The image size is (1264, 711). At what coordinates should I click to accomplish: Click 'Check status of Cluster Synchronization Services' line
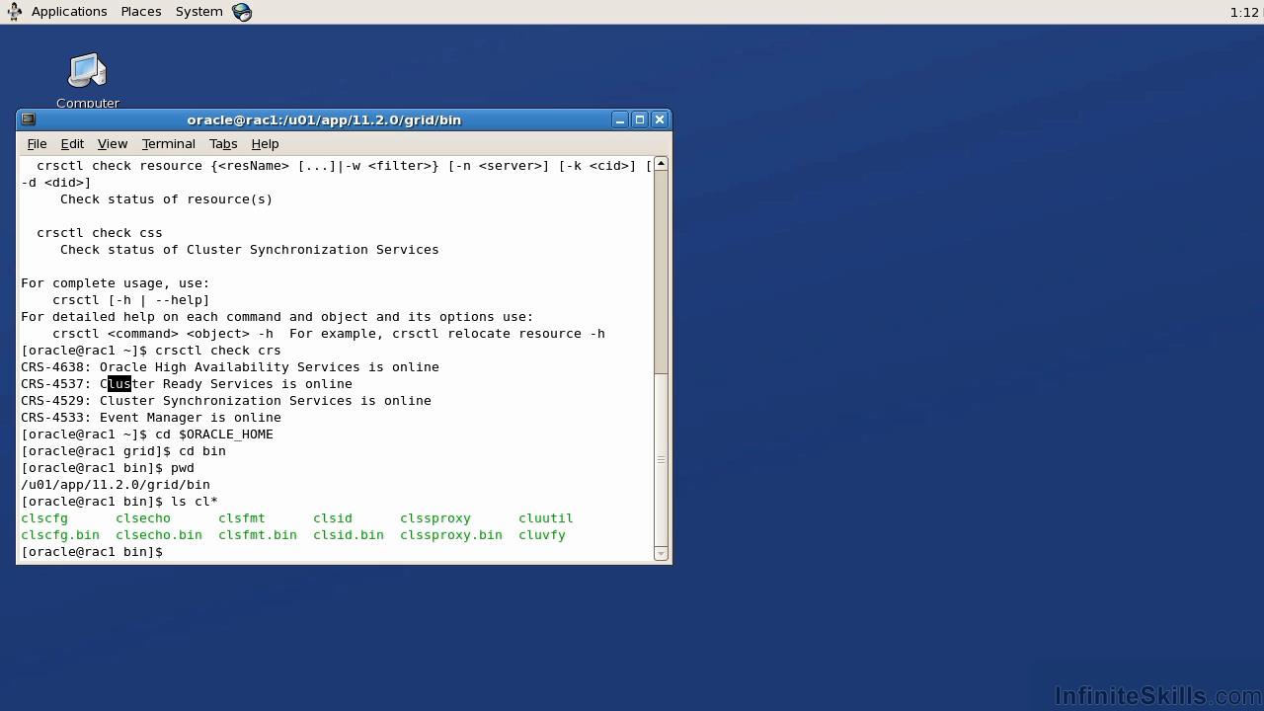(x=250, y=250)
